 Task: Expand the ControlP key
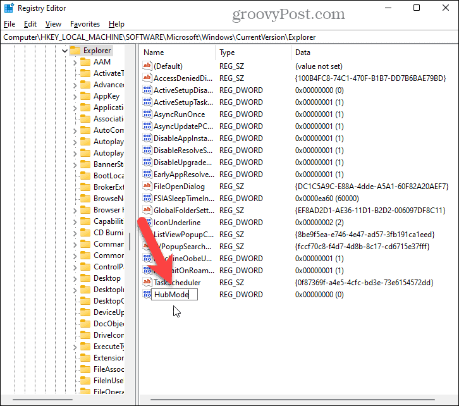[75, 268]
